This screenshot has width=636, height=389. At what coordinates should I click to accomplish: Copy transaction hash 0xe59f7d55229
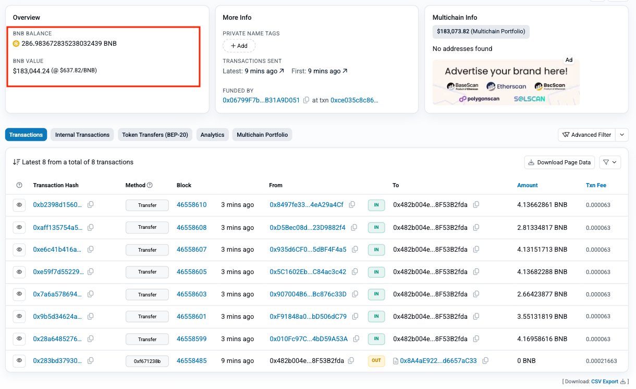tap(91, 272)
